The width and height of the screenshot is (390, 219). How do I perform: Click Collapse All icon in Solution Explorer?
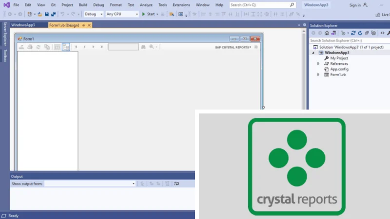[x=367, y=33]
